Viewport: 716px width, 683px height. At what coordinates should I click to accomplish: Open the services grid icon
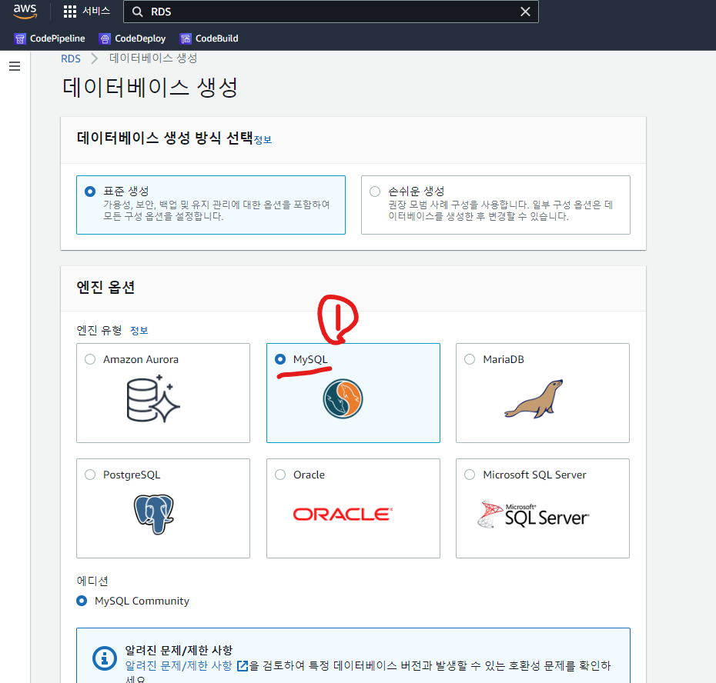(70, 12)
